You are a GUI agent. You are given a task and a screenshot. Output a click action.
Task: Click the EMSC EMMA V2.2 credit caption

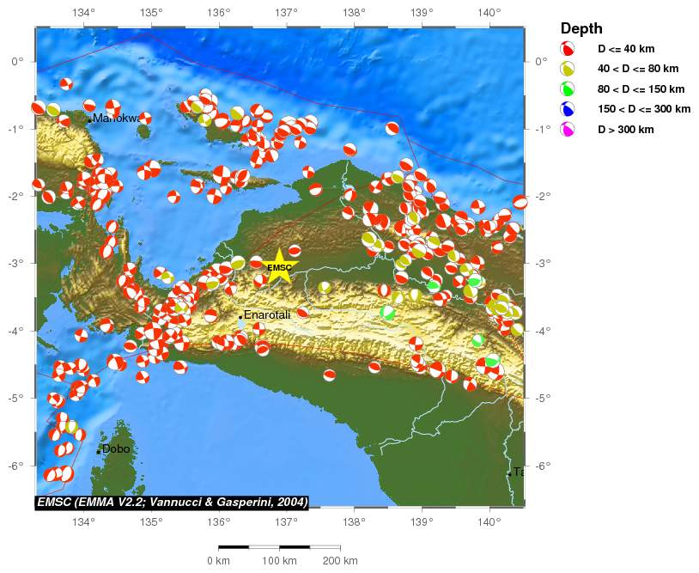pos(172,502)
